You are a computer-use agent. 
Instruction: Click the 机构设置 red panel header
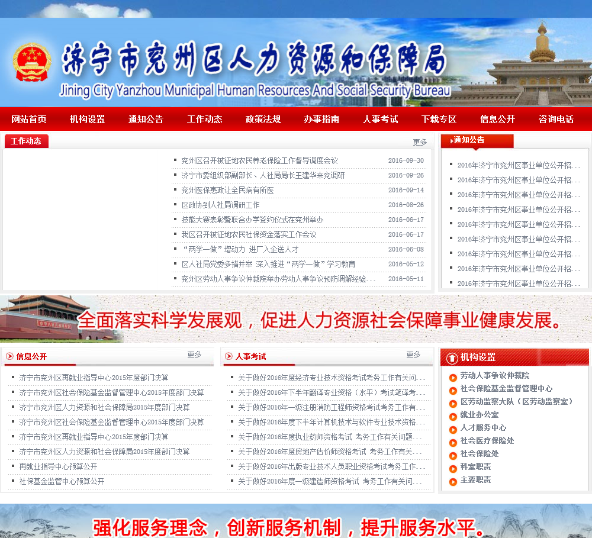pyautogui.click(x=514, y=357)
